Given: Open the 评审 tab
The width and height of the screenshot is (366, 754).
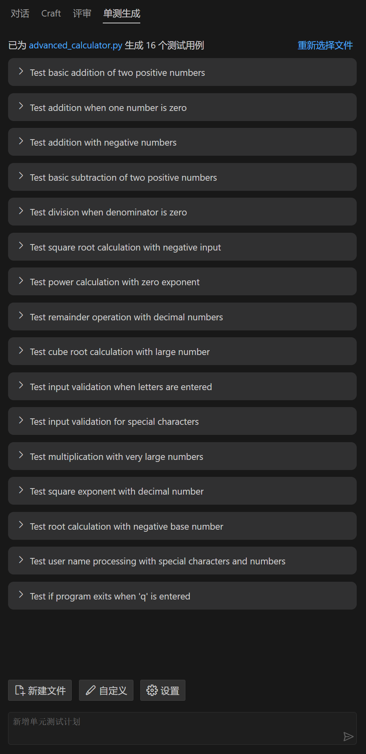Looking at the screenshot, I should click(82, 13).
